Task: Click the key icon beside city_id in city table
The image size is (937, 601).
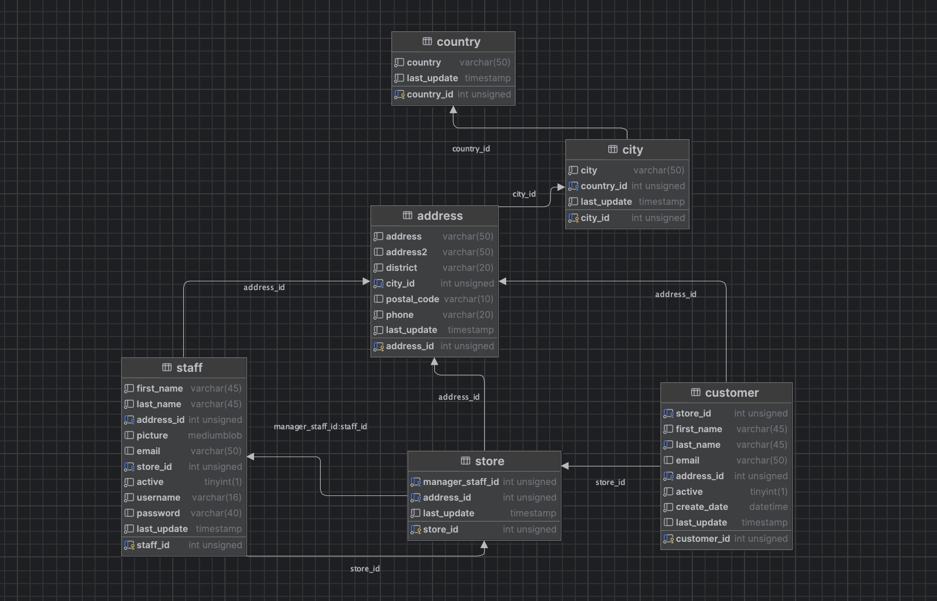Action: 573,218
